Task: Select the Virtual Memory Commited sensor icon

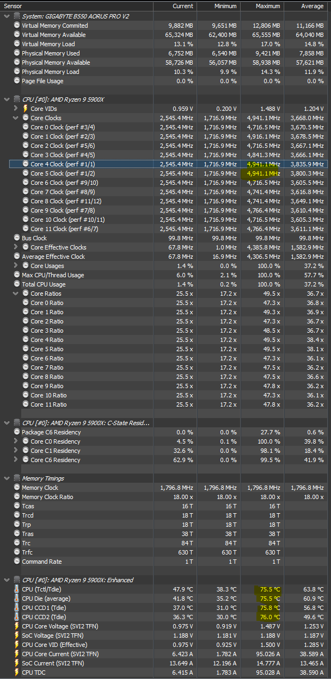Action: (17, 26)
